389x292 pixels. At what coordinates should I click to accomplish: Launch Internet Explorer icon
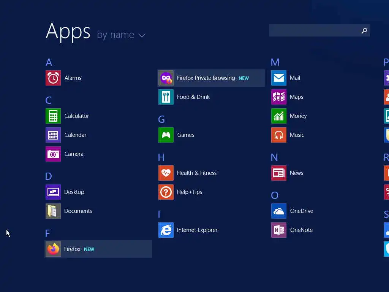[166, 230]
